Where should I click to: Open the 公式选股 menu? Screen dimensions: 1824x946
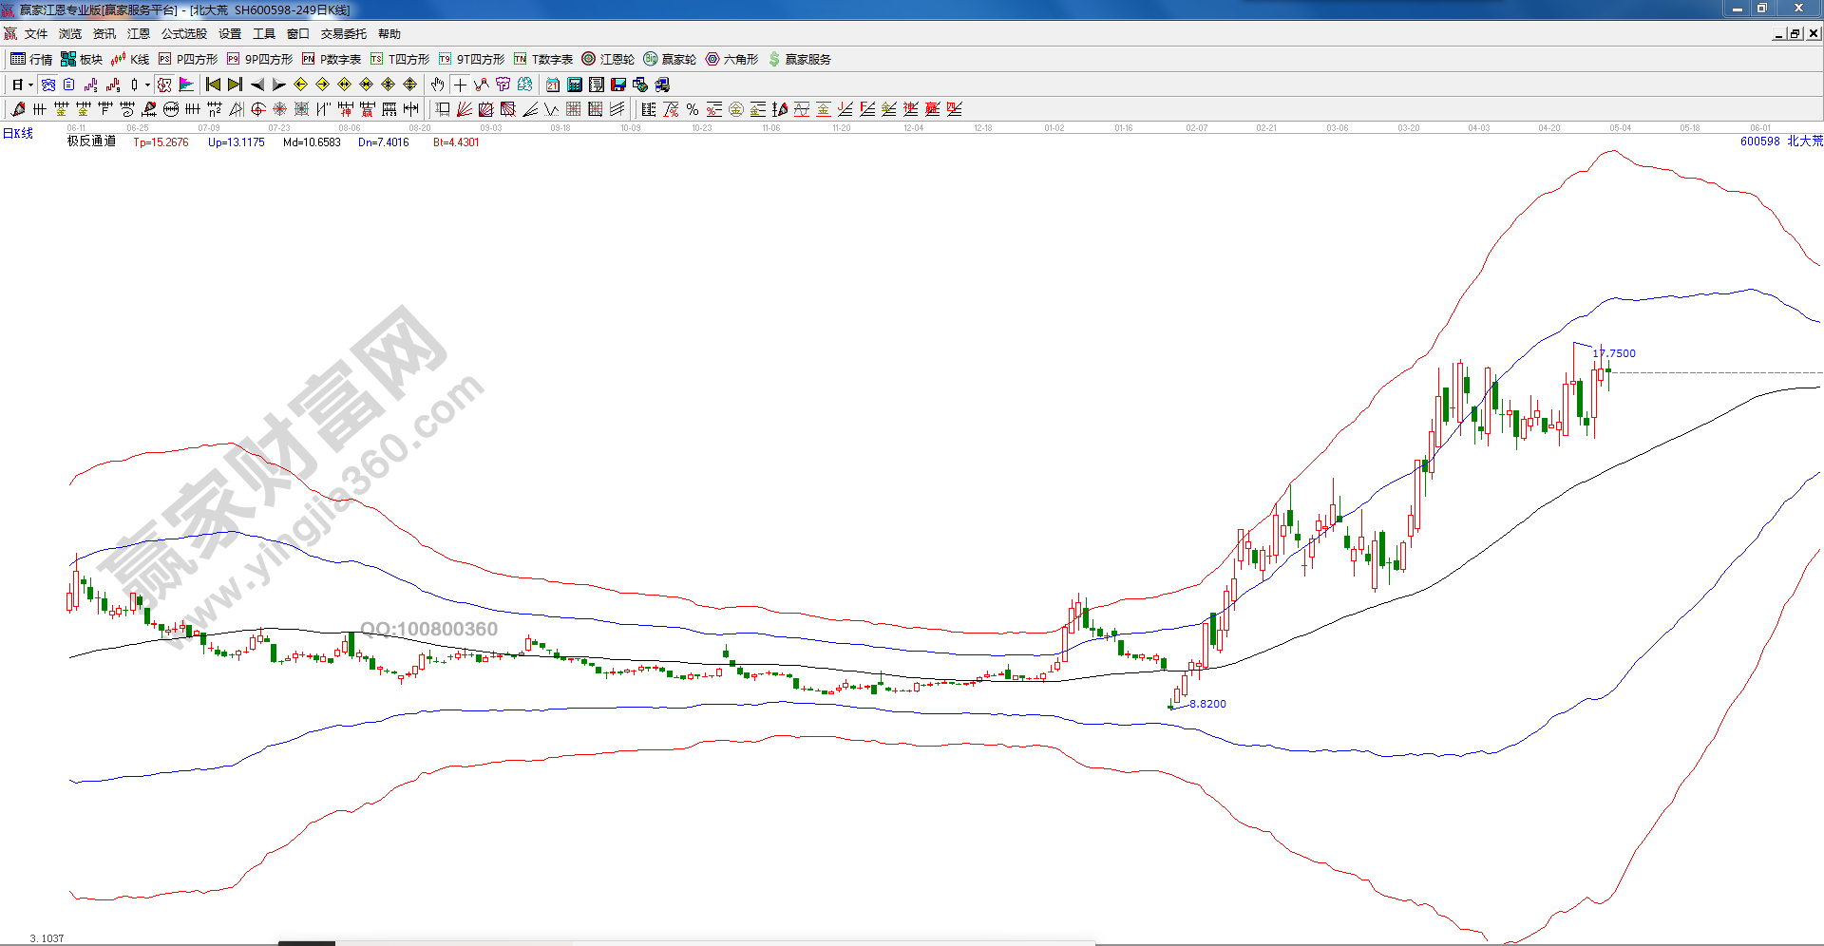pyautogui.click(x=183, y=34)
